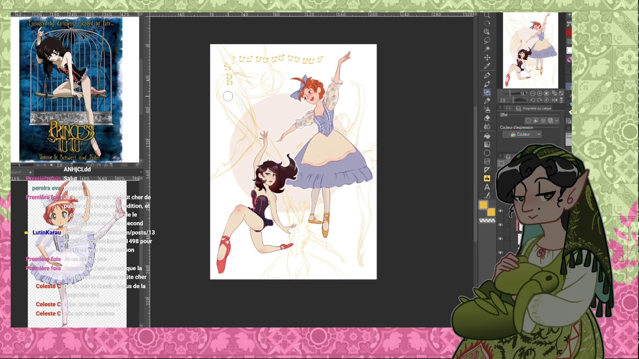The height and width of the screenshot is (359, 639).
Task: Select the Auto select magic wand tool
Action: tap(487, 49)
